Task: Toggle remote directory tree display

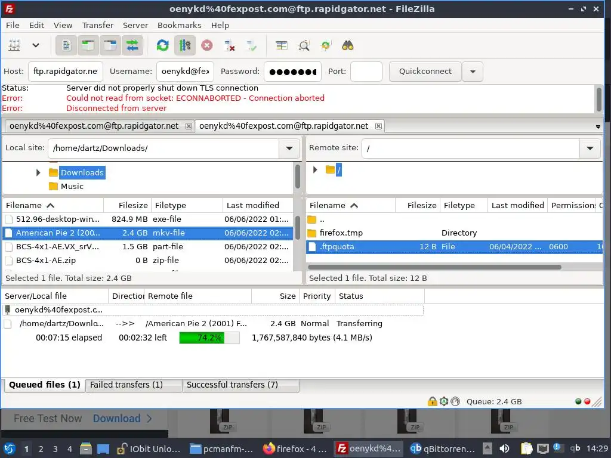Action: pyautogui.click(x=110, y=45)
